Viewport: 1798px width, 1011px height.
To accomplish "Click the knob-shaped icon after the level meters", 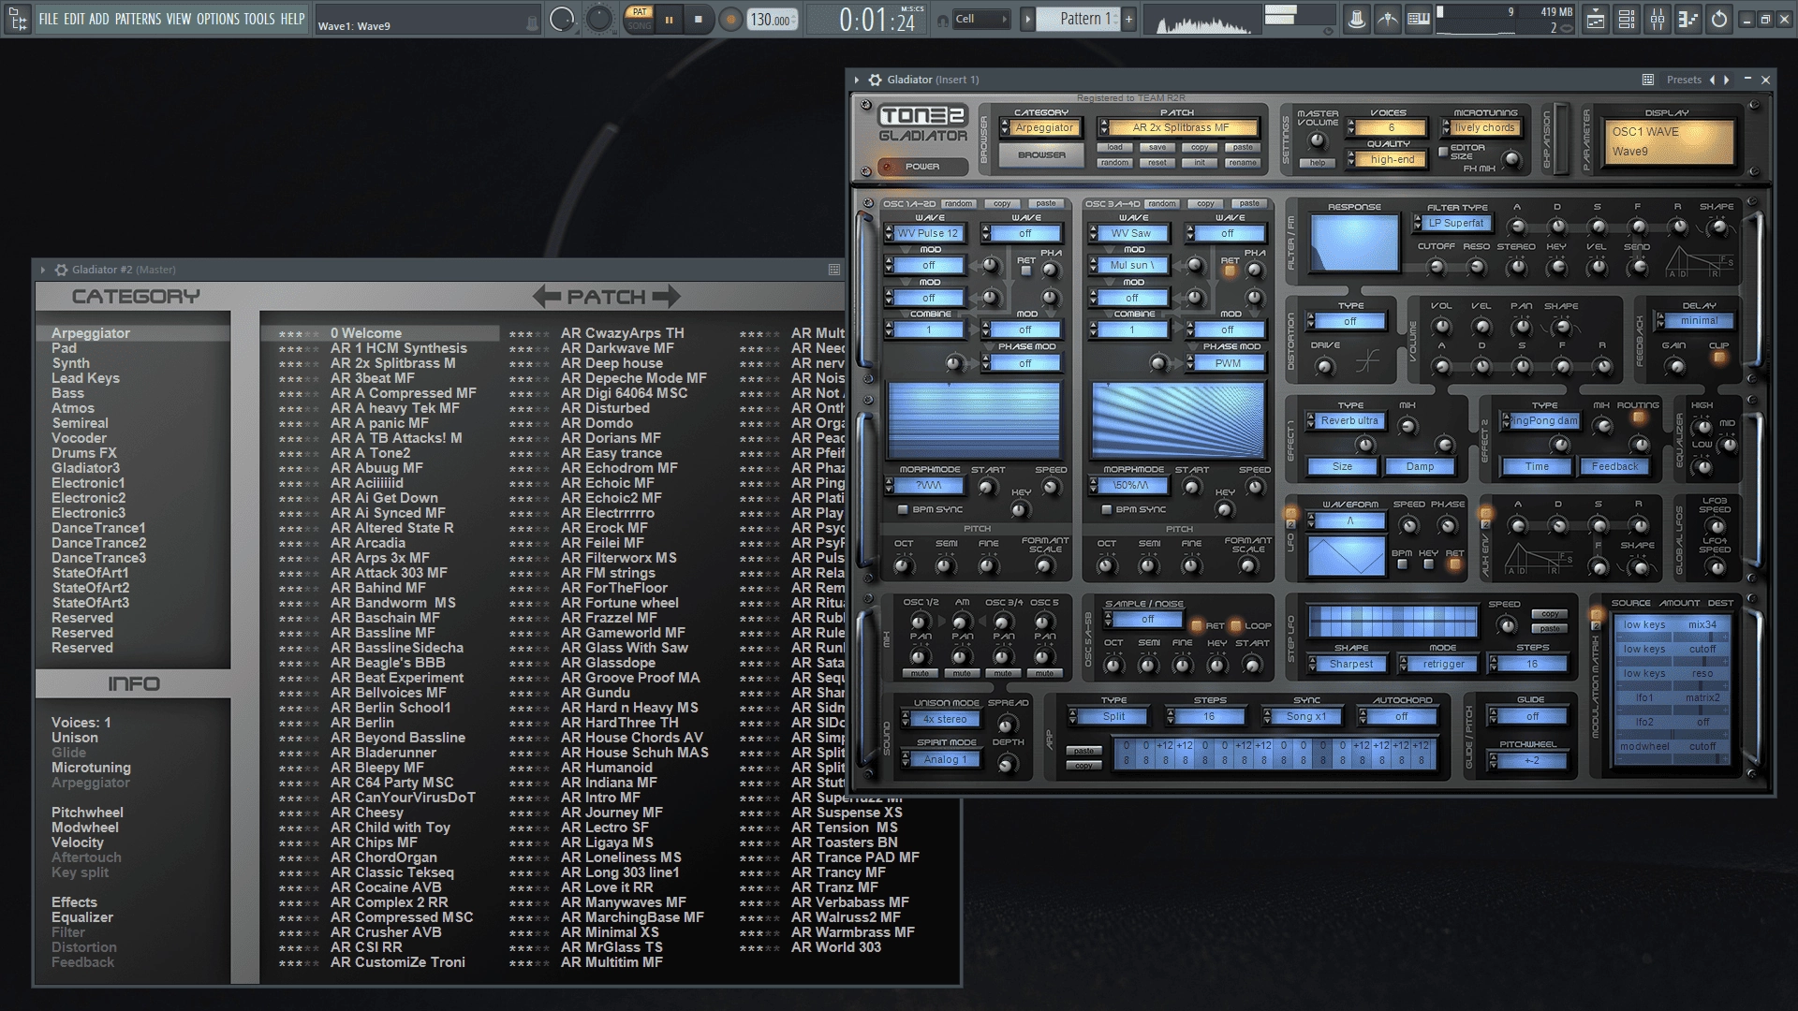I will click(1356, 19).
